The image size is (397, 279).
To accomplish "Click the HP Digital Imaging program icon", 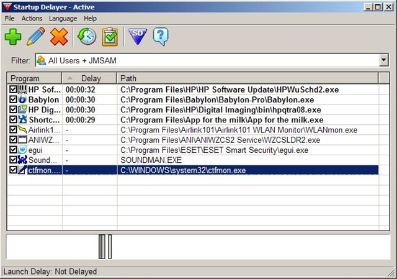I will pyautogui.click(x=22, y=109).
